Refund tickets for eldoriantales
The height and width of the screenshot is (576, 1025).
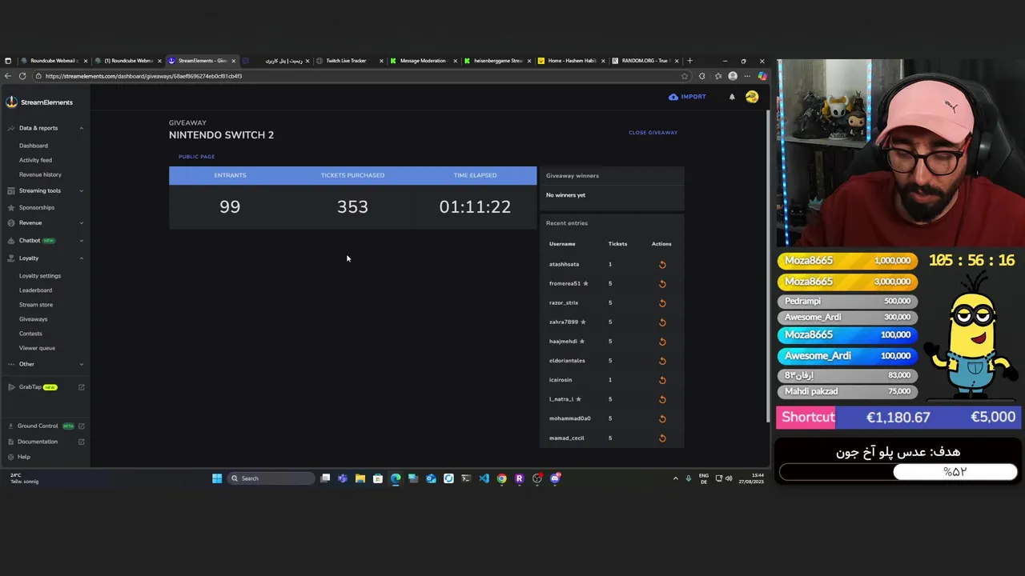point(662,361)
